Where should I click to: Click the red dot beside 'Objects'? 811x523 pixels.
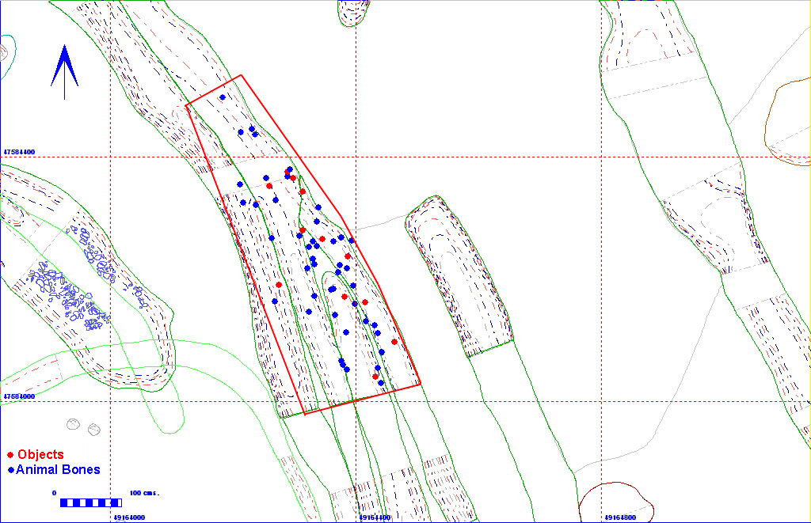(x=10, y=455)
